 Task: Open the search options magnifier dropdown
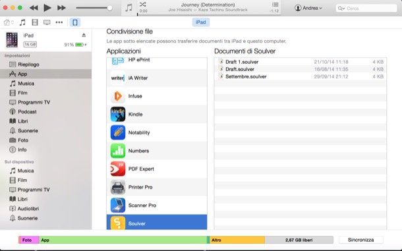pos(341,9)
